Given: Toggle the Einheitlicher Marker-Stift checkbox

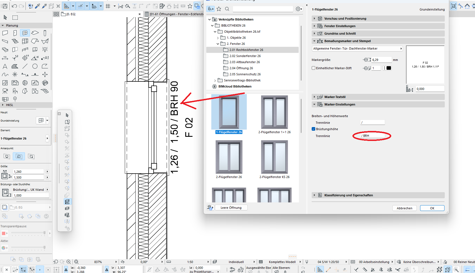Looking at the screenshot, I should click(313, 68).
